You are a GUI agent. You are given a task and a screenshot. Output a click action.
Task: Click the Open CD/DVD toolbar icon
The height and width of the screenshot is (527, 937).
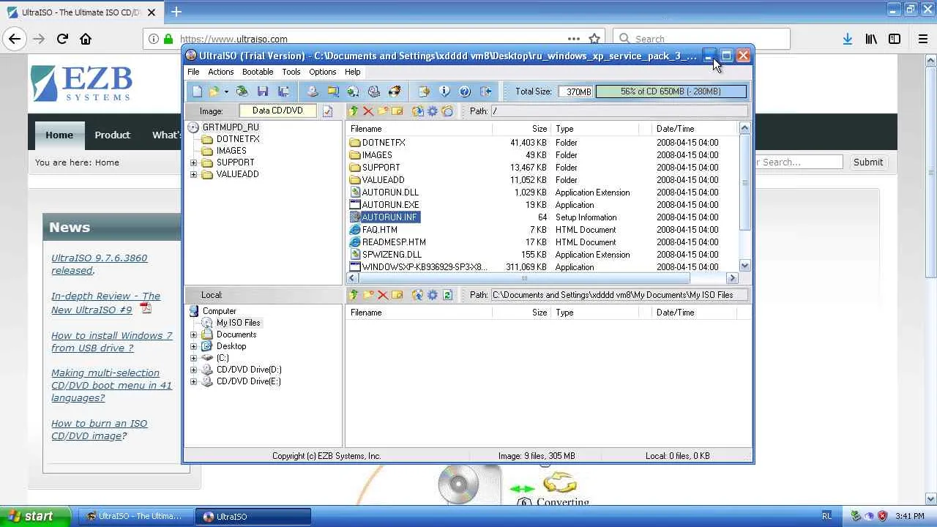[242, 91]
